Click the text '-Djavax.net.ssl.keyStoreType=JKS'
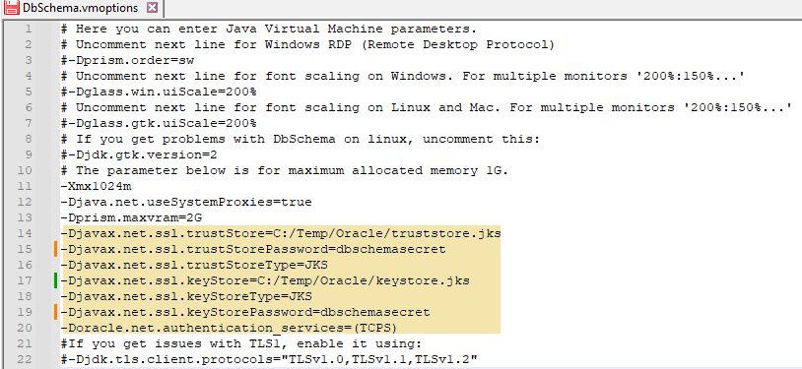Viewport: 802px width, 369px height. pyautogui.click(x=185, y=296)
